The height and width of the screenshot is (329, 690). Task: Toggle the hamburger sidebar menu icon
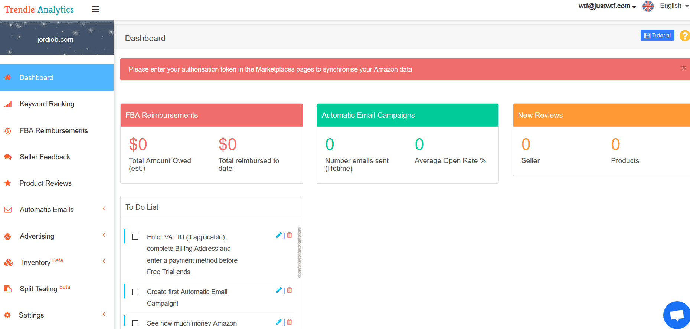[96, 10]
